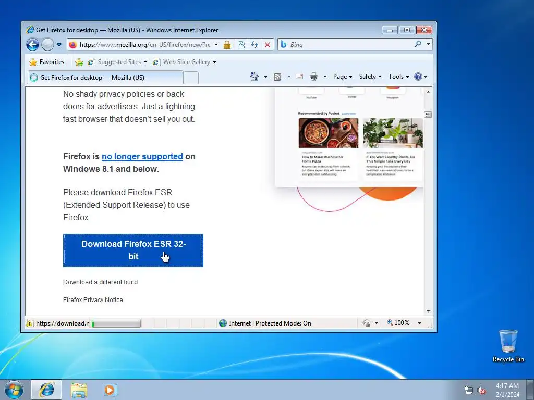
Task: Click the Add to Favorites Bar icon
Action: 79,62
